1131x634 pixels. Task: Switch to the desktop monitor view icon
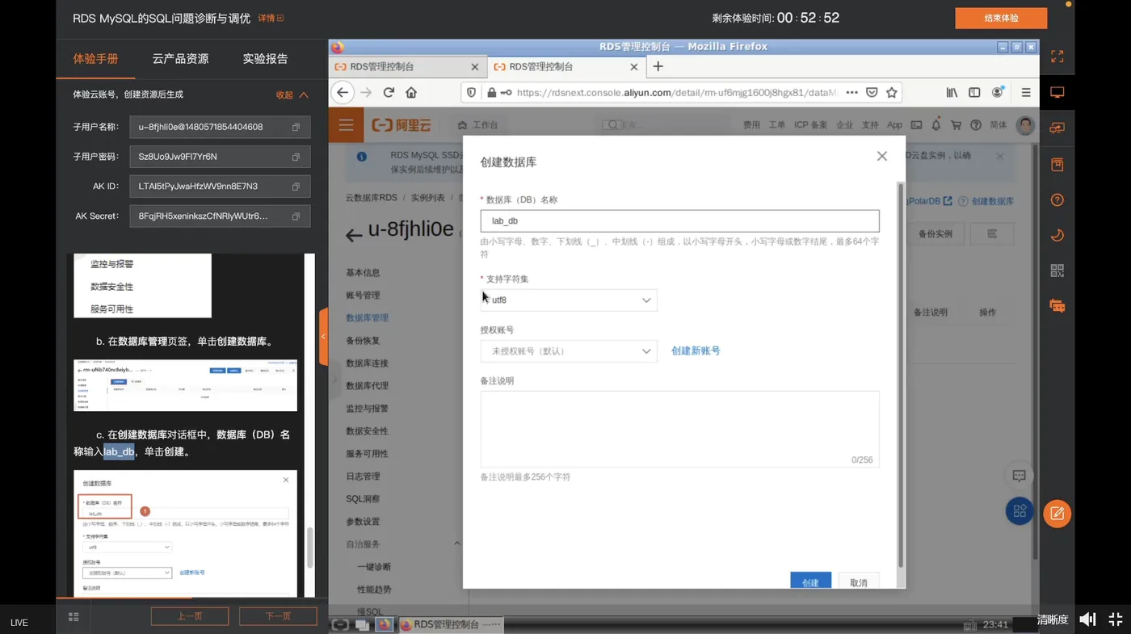[1057, 93]
